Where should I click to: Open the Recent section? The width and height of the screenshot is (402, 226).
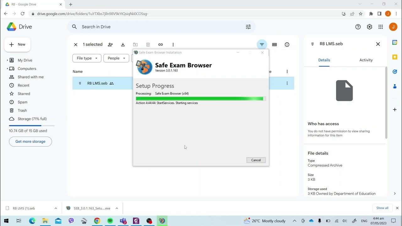(x=24, y=85)
